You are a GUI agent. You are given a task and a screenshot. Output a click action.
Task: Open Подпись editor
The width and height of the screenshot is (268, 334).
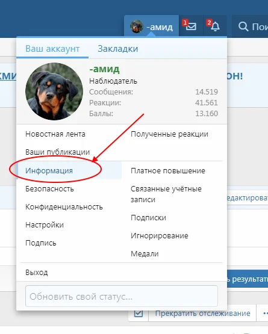click(x=41, y=243)
